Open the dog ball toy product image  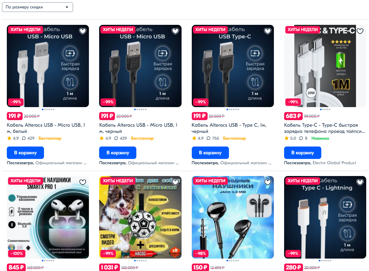tap(140, 217)
